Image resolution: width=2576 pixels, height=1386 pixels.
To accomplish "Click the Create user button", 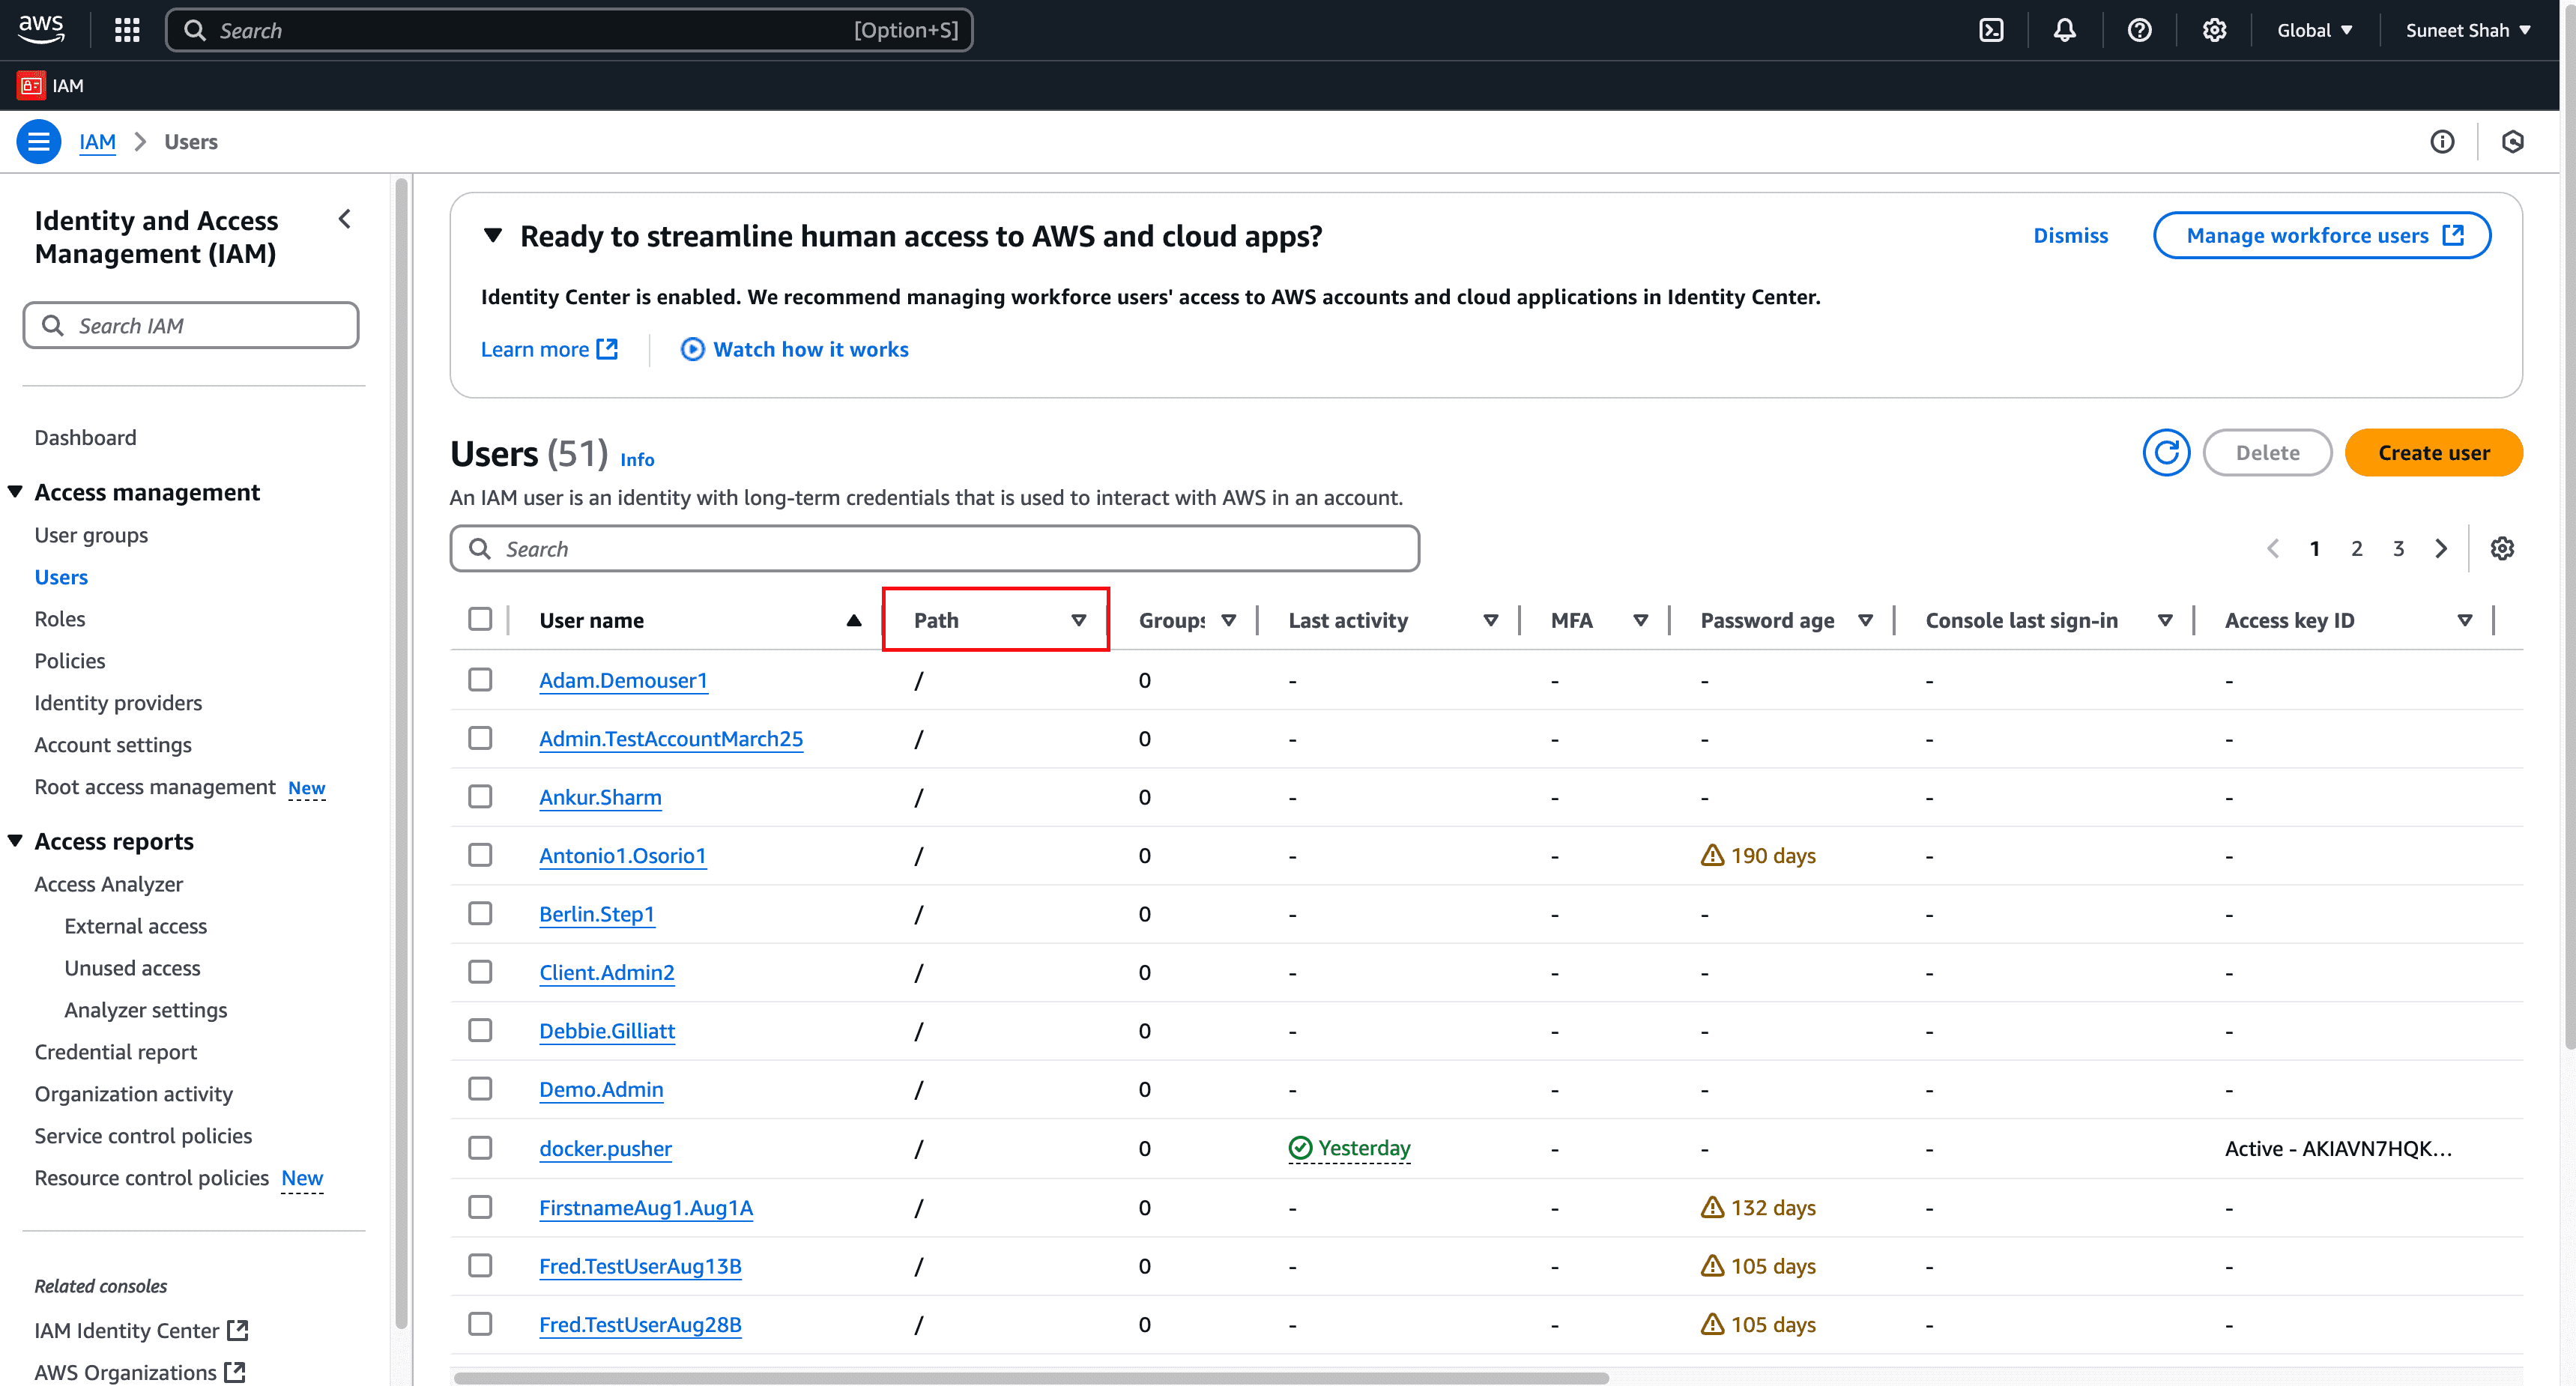I will coord(2433,453).
